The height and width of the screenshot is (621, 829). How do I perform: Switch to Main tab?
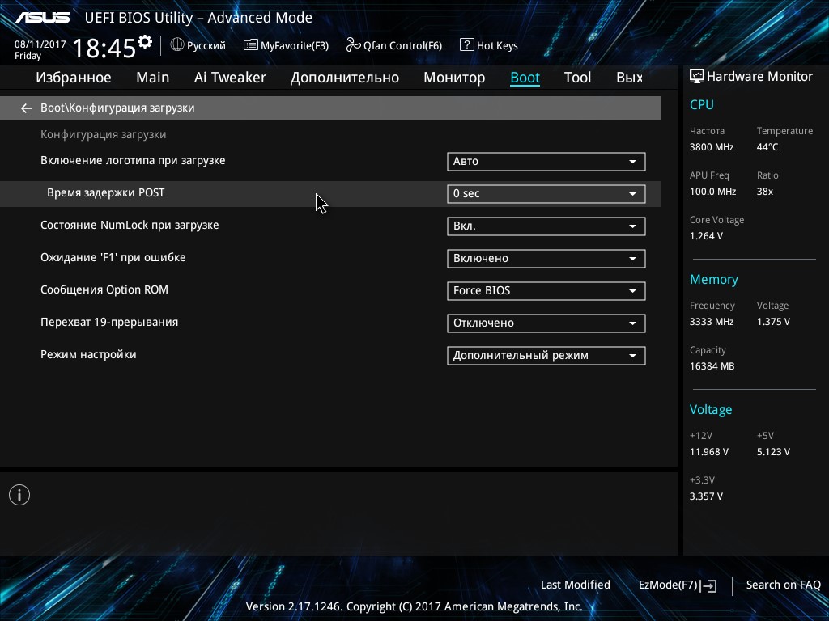[153, 78]
